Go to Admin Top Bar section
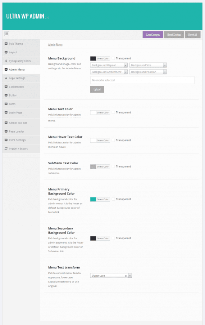205x325 pixels. pos(21,123)
